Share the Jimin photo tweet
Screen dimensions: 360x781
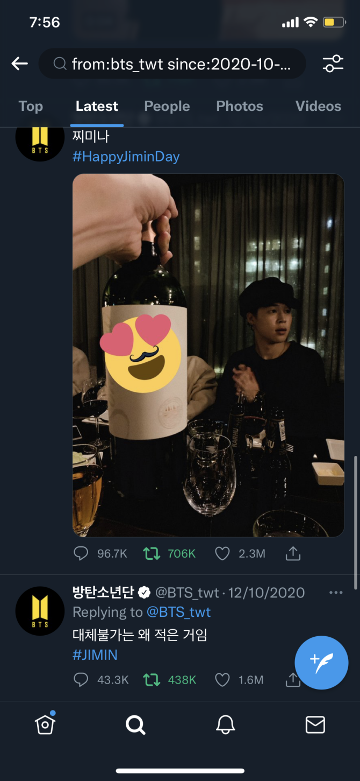293,553
